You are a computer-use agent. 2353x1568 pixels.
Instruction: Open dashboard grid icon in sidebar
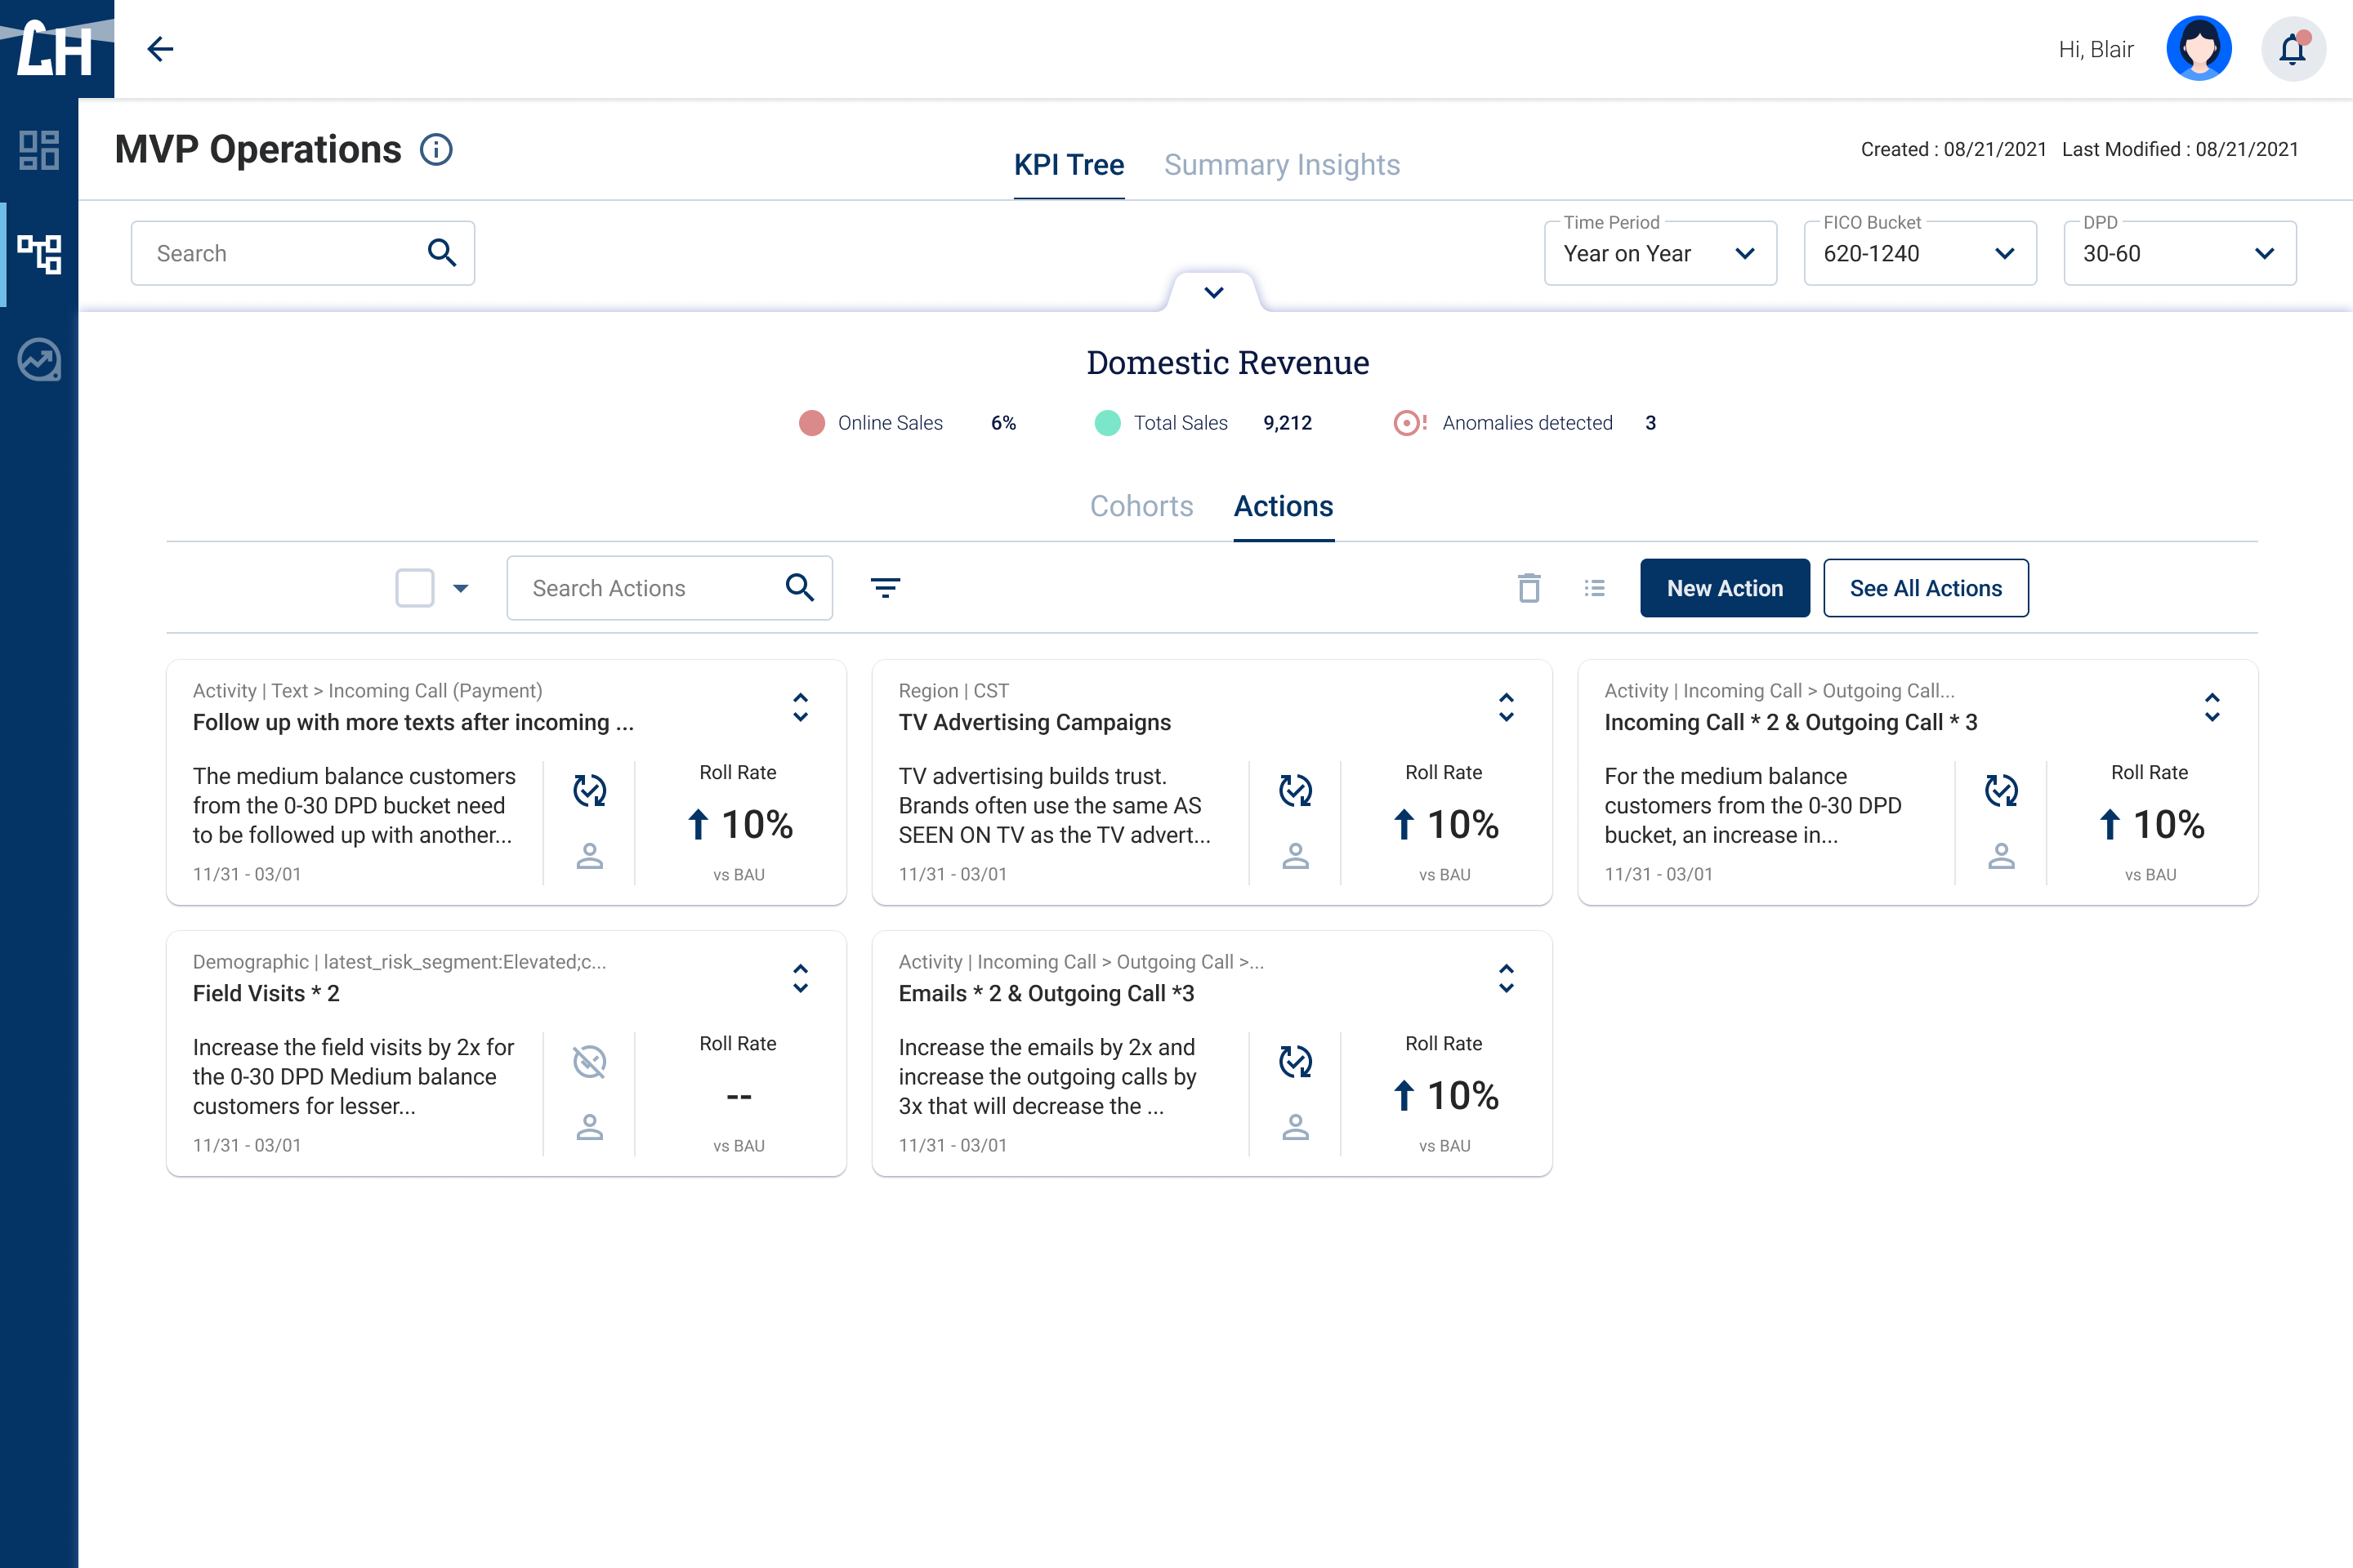(x=39, y=150)
